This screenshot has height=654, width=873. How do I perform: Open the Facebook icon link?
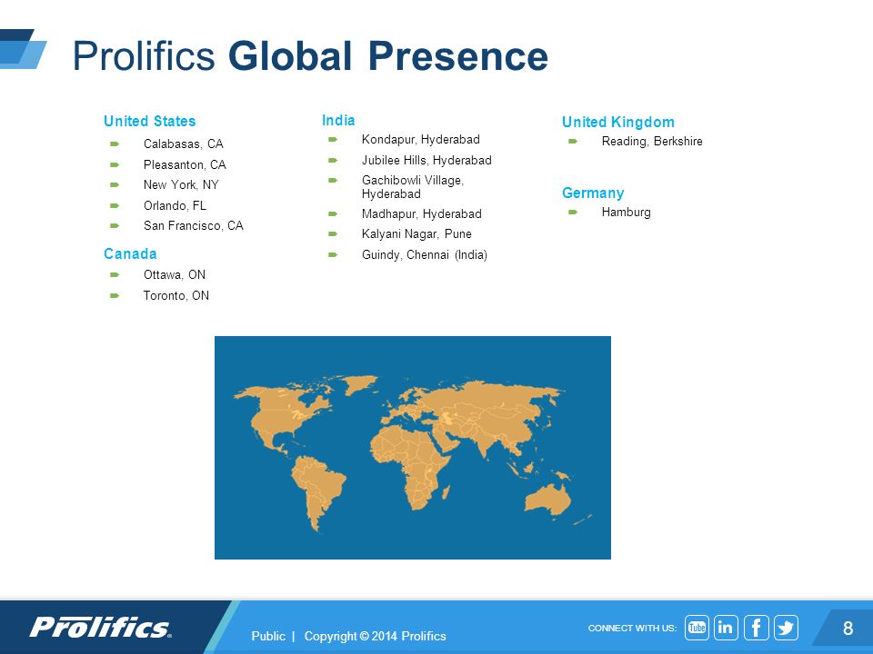[x=756, y=628]
